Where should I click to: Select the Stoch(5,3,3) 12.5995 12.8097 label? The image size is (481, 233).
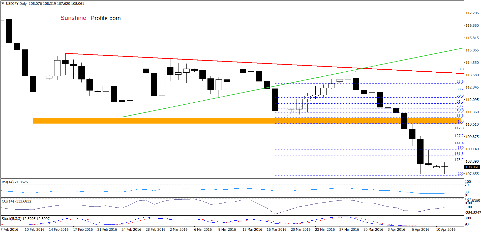[x=26, y=219]
